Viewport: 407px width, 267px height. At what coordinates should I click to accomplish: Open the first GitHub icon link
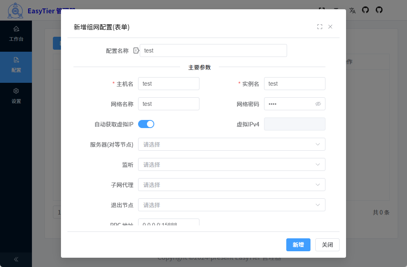365,10
